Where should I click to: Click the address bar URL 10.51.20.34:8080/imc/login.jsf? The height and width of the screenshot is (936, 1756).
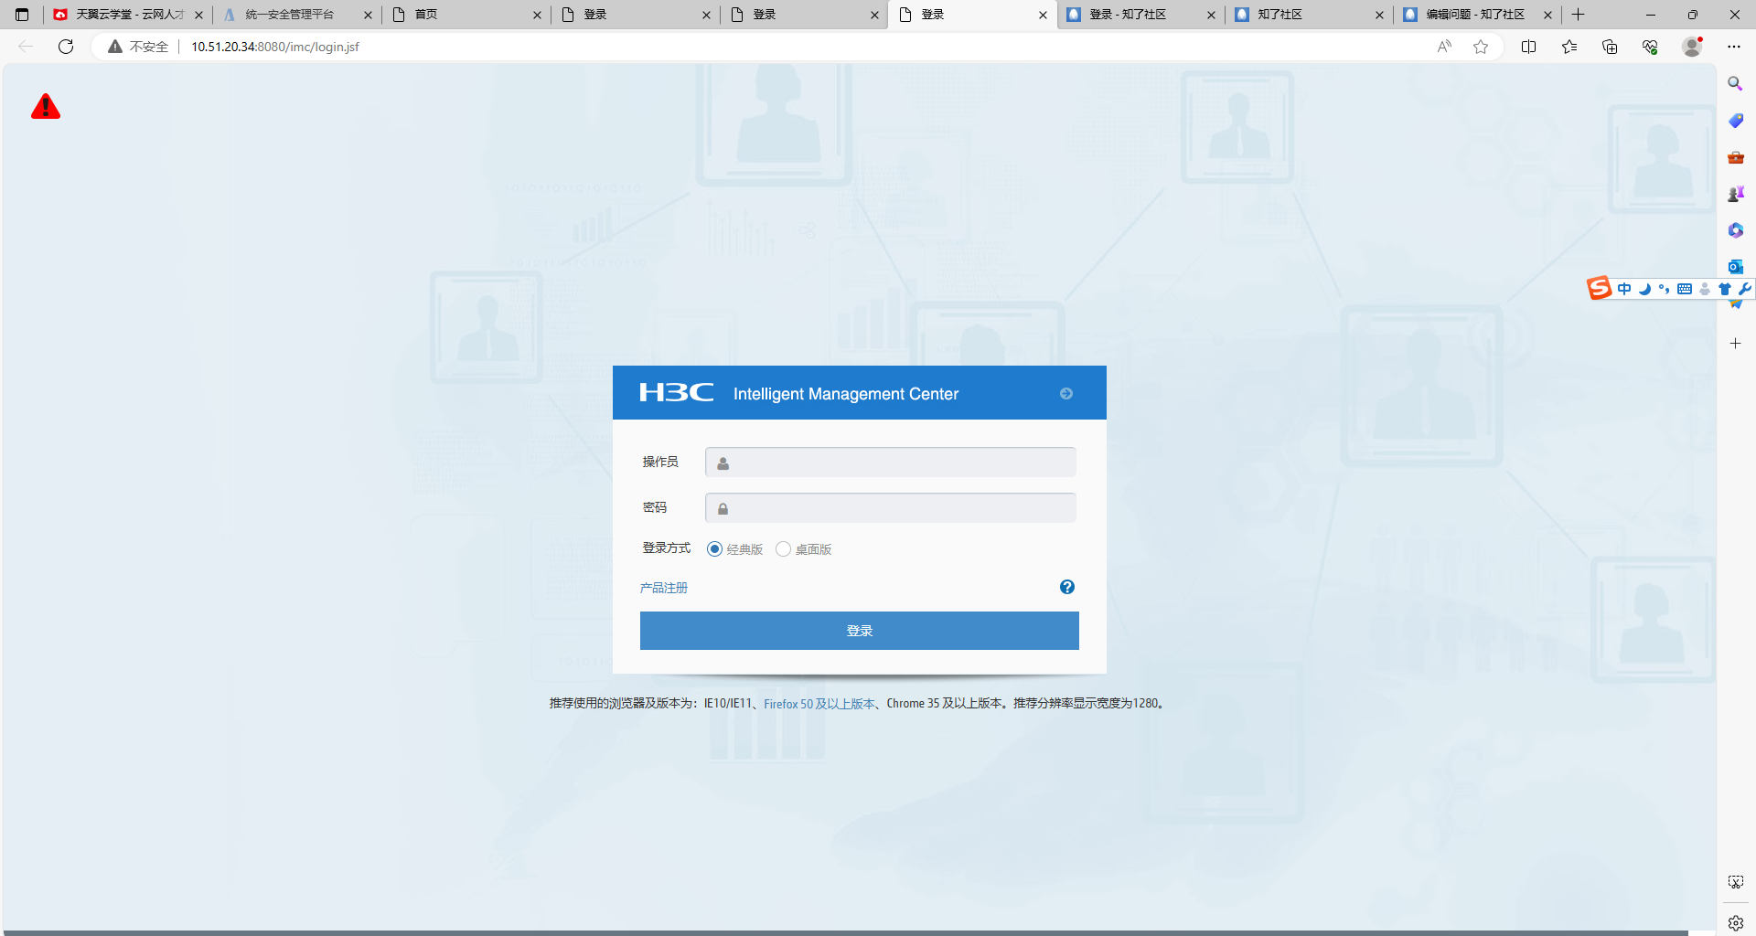point(275,47)
